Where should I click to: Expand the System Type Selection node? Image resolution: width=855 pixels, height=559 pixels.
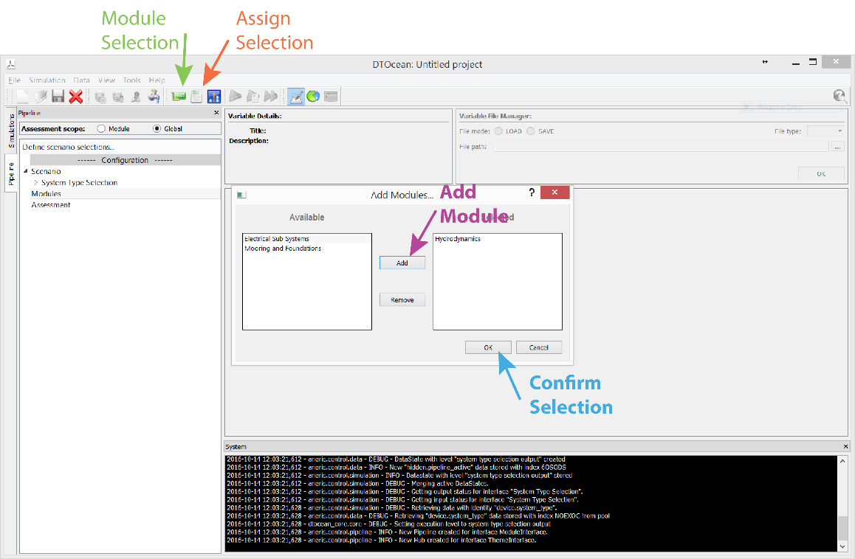[35, 182]
